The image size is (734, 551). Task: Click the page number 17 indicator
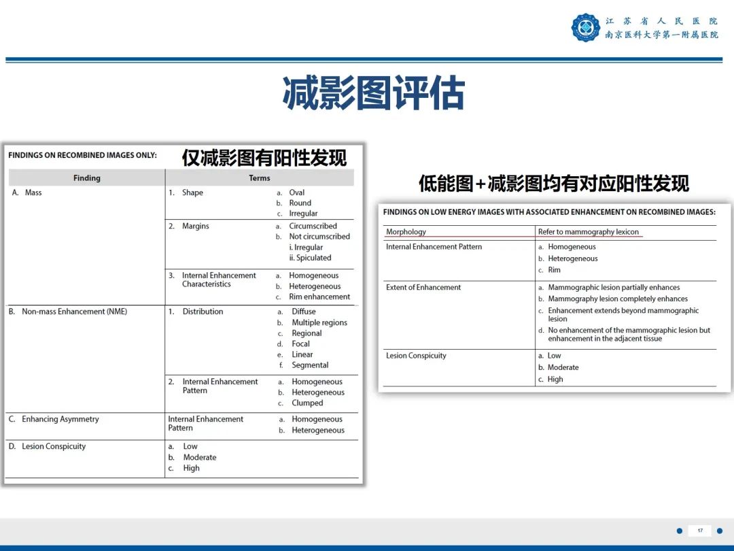[701, 530]
